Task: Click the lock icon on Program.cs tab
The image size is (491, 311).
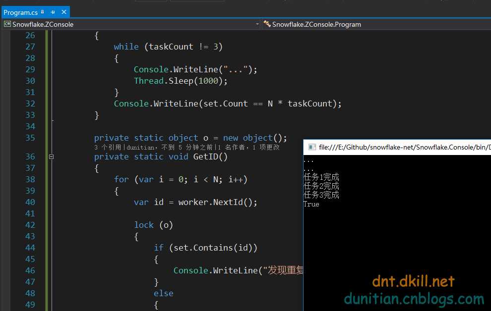Action: 43,12
